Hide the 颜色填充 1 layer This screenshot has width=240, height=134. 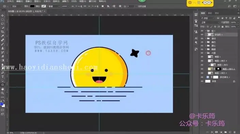tap(202, 77)
